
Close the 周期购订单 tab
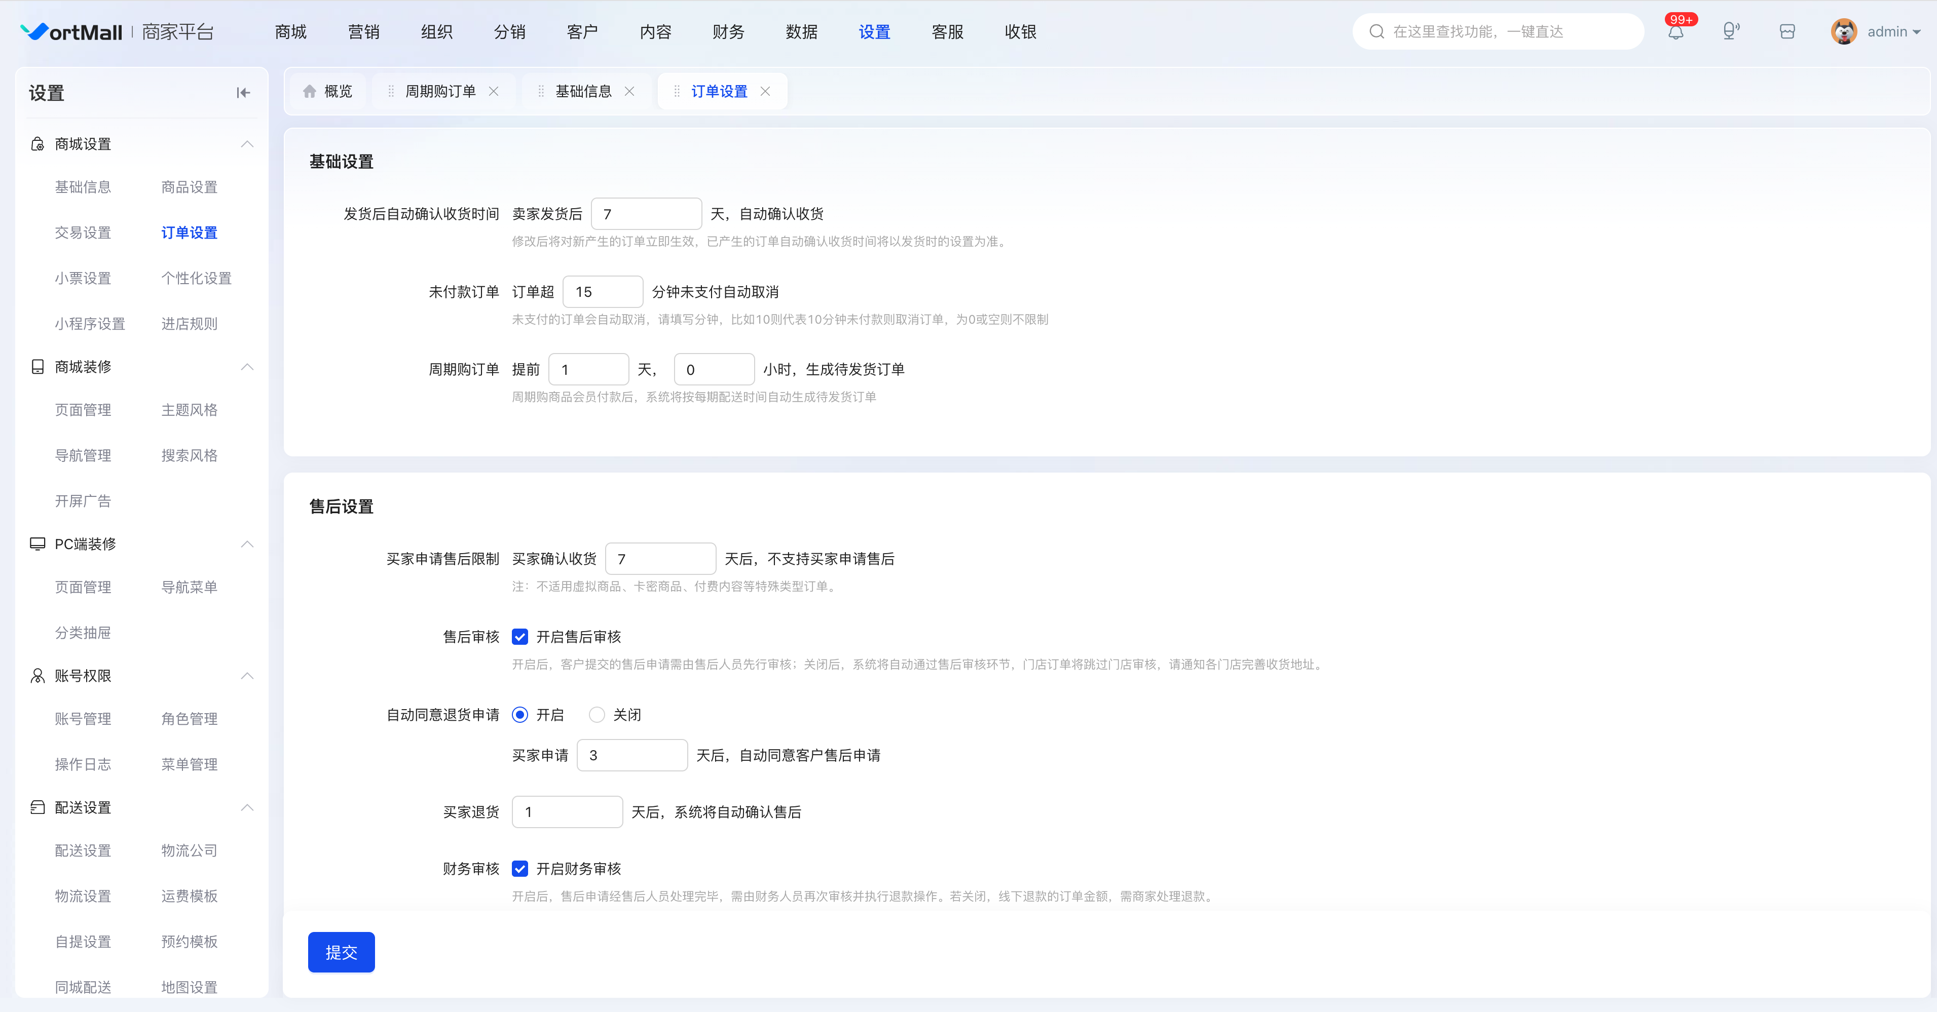[x=493, y=91]
